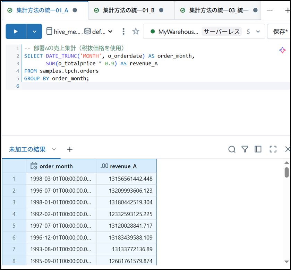
Task: Select cell 1996-12-01T00:00:00.0...
Action: pyautogui.click(x=61, y=237)
